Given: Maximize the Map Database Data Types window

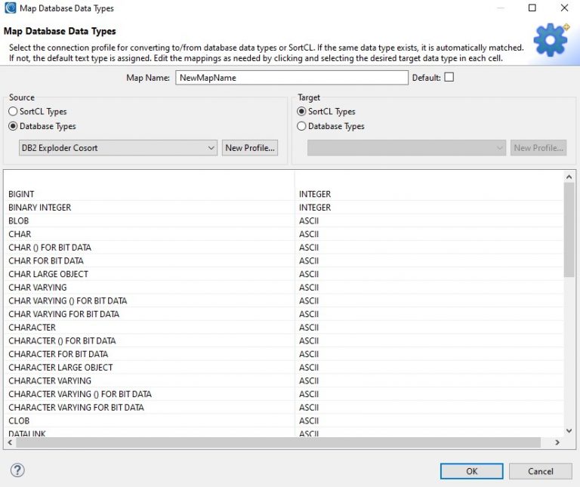Looking at the screenshot, I should 532,8.
